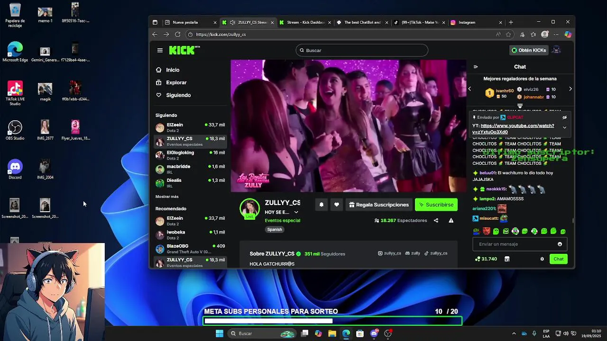The width and height of the screenshot is (607, 341).
Task: Expand stream title dropdown chevron
Action: (x=296, y=212)
